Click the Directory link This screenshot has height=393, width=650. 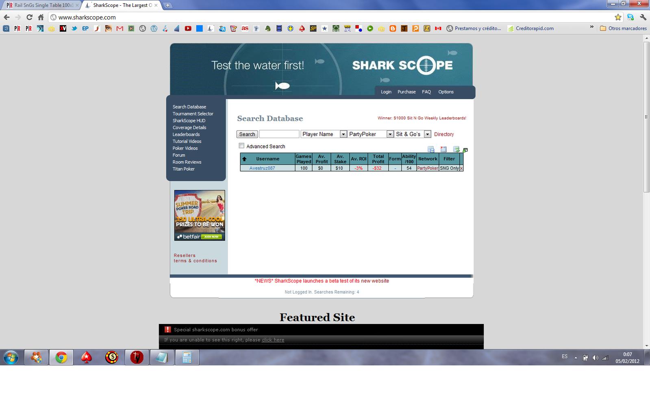[x=444, y=134]
